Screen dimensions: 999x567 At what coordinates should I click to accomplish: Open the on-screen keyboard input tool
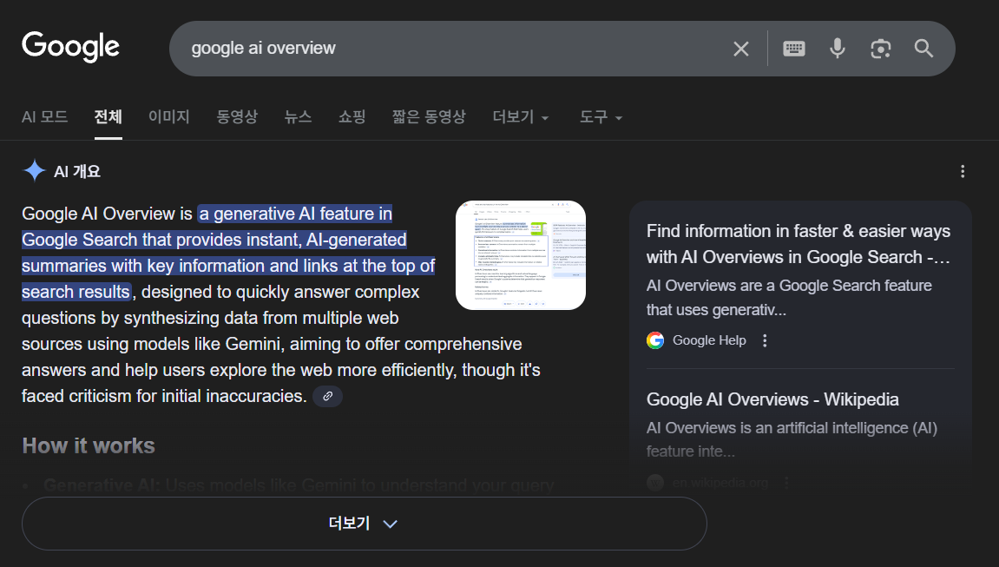pyautogui.click(x=793, y=49)
